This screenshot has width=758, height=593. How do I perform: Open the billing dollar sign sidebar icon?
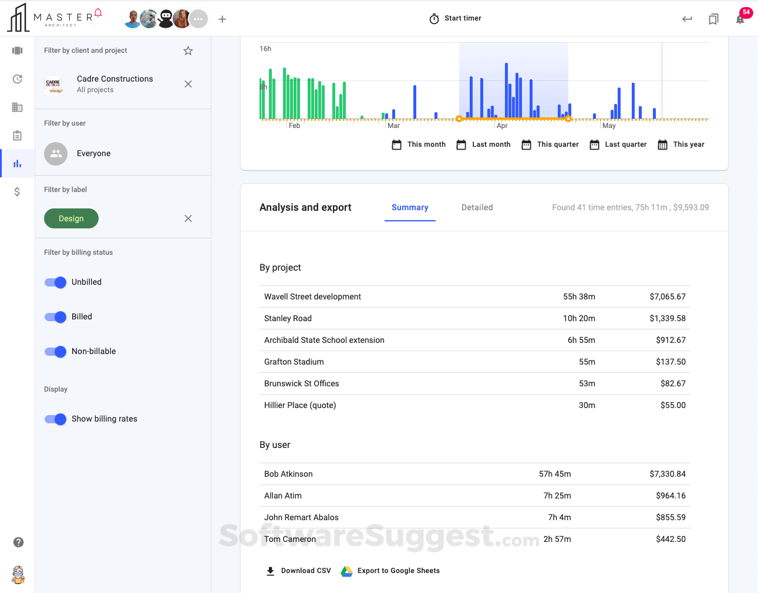click(x=17, y=192)
